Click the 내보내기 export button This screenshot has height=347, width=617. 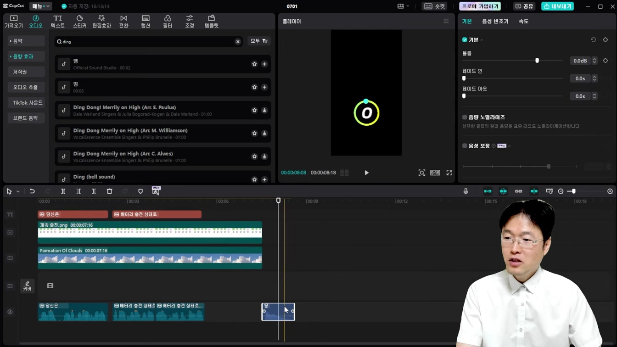click(x=558, y=6)
